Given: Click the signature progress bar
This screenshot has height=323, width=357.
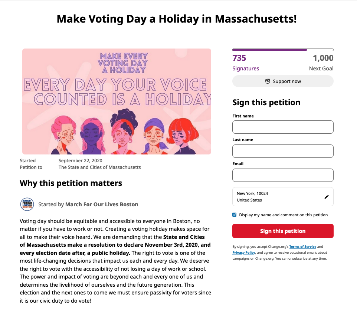Looking at the screenshot, I should tap(283, 50).
